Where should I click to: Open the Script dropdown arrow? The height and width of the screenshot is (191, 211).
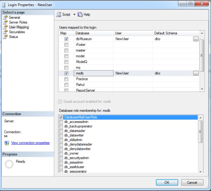pos(74,14)
